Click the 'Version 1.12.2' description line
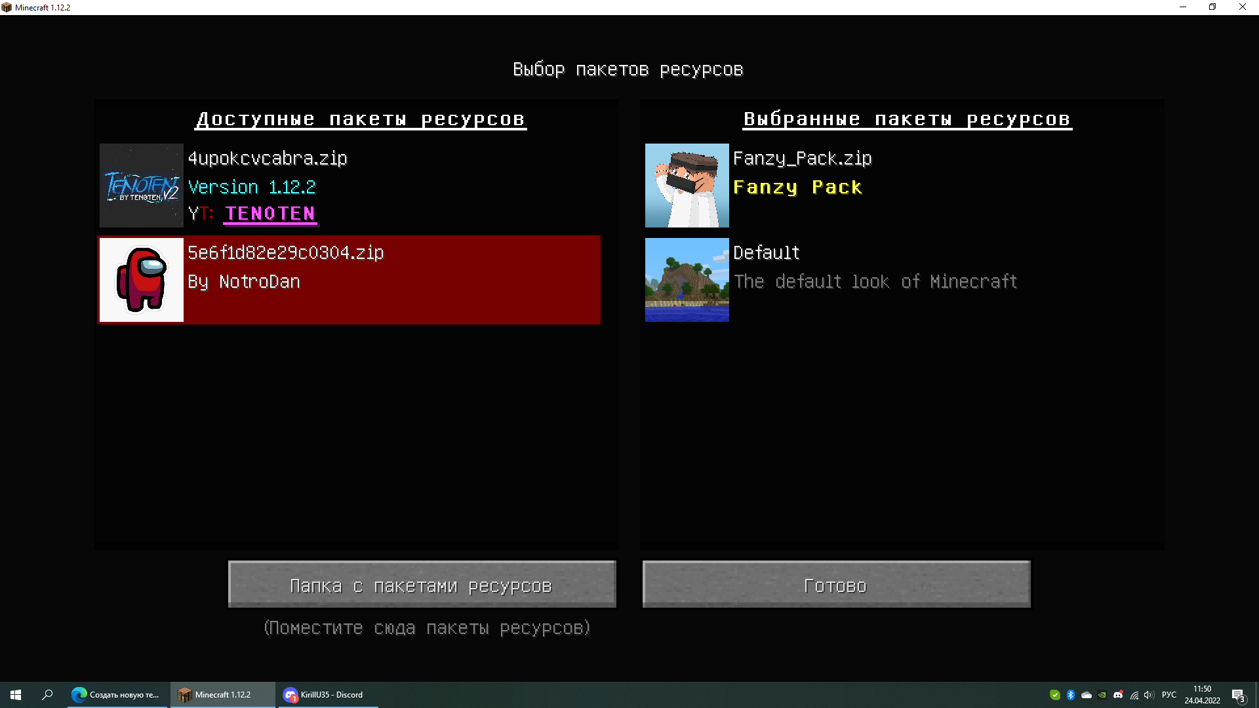The image size is (1259, 708). (x=252, y=187)
